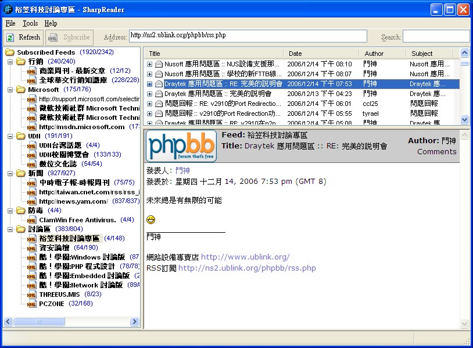Expand the first Nusoft message thread
The image size is (473, 348).
pyautogui.click(x=149, y=64)
